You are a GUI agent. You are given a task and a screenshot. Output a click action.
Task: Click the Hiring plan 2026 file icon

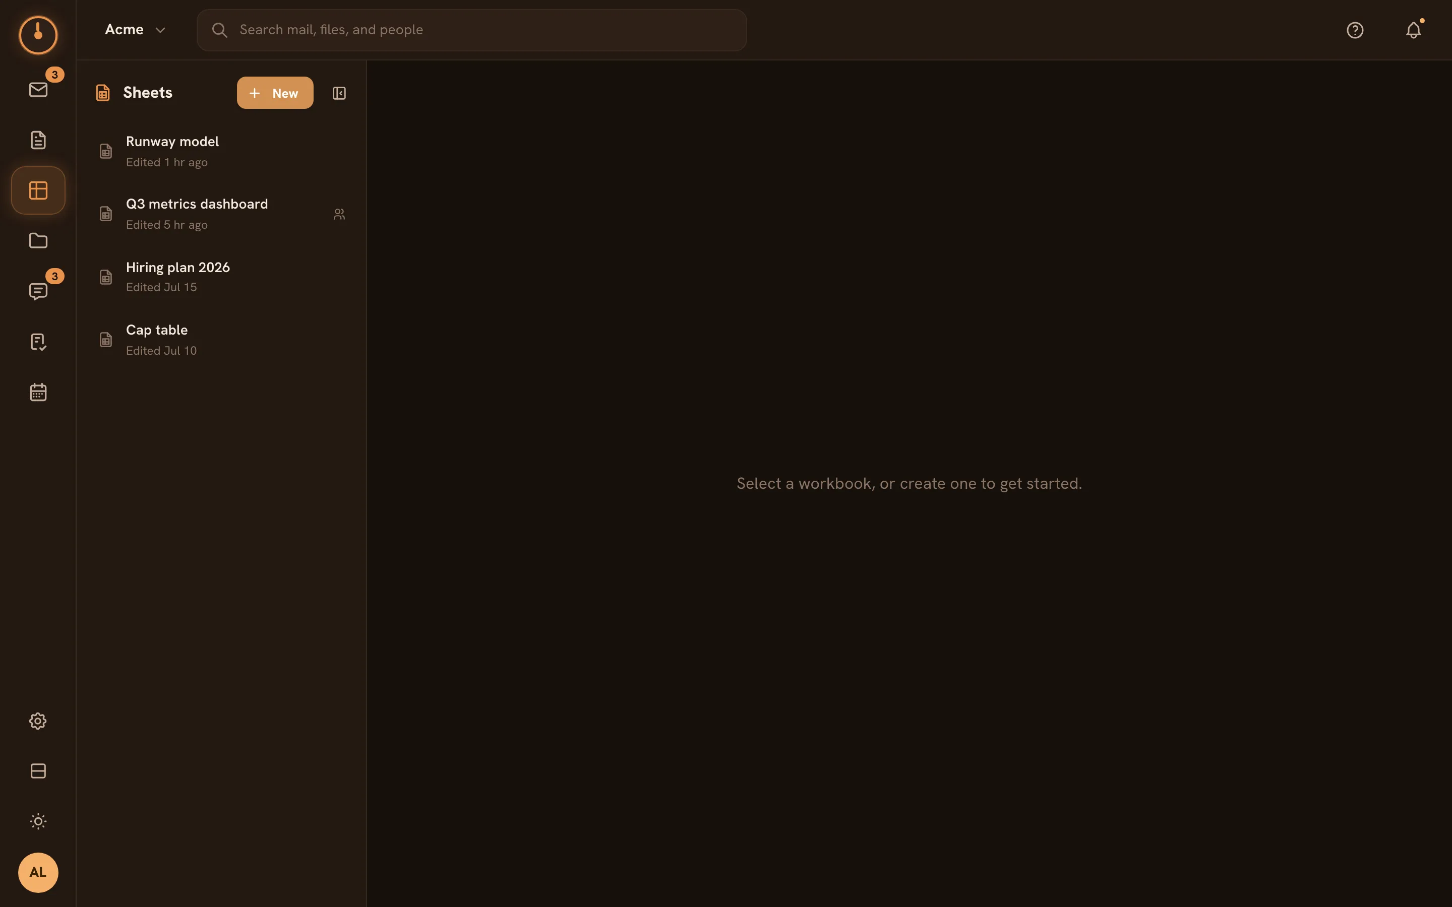105,277
